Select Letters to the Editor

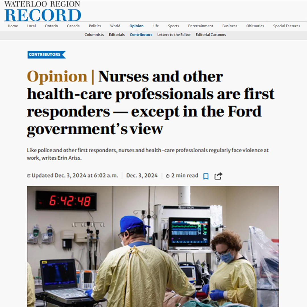pos(174,35)
